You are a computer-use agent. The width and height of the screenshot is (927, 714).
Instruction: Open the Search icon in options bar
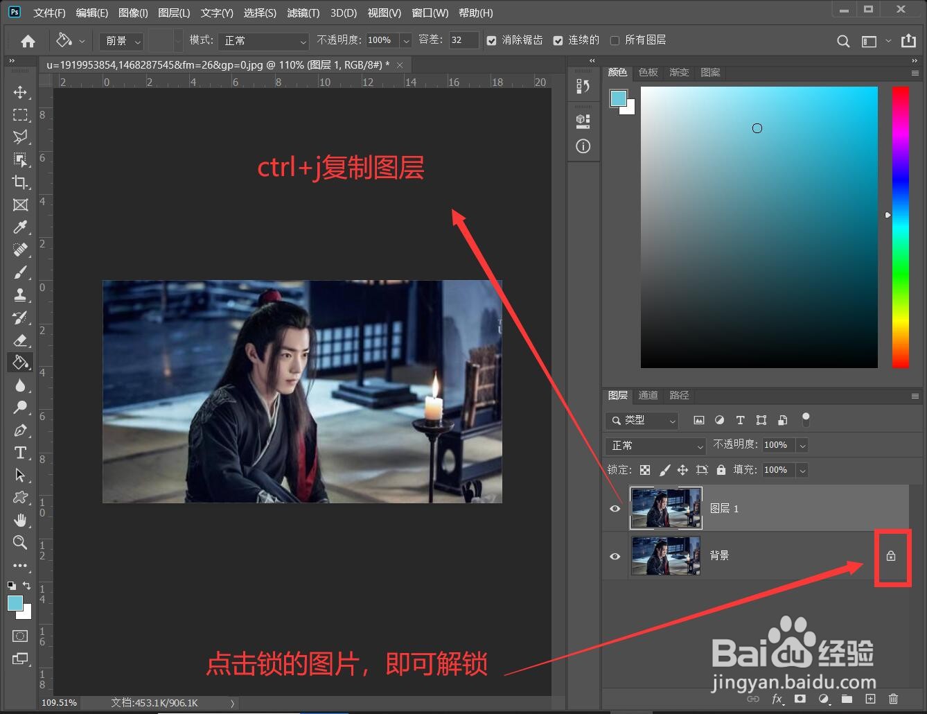(843, 42)
